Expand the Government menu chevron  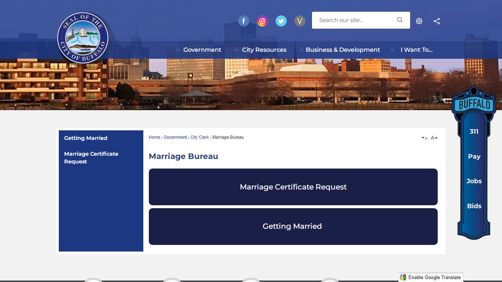pos(178,50)
